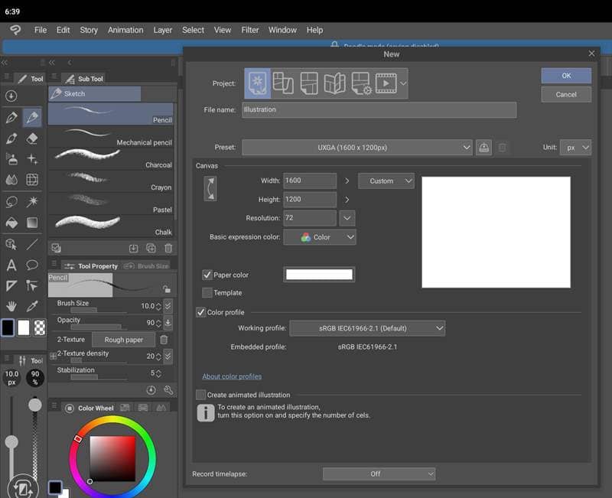The image size is (612, 498).
Task: Uncheck the Paper color checkbox
Action: (207, 275)
